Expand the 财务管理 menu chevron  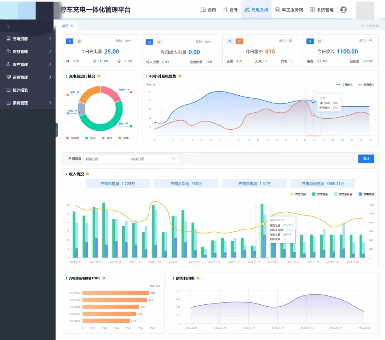[50, 51]
